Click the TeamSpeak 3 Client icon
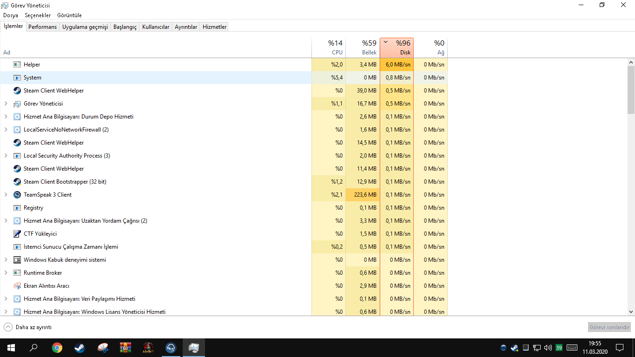This screenshot has width=635, height=357. (17, 195)
